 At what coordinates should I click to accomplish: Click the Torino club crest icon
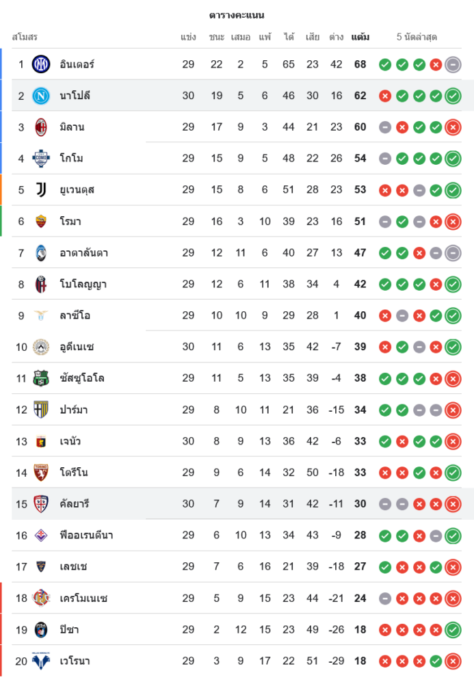tap(41, 473)
